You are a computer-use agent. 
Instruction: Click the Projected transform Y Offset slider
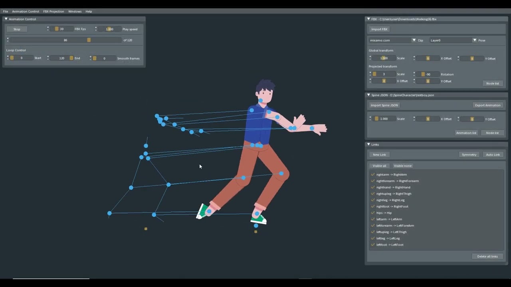point(428,81)
